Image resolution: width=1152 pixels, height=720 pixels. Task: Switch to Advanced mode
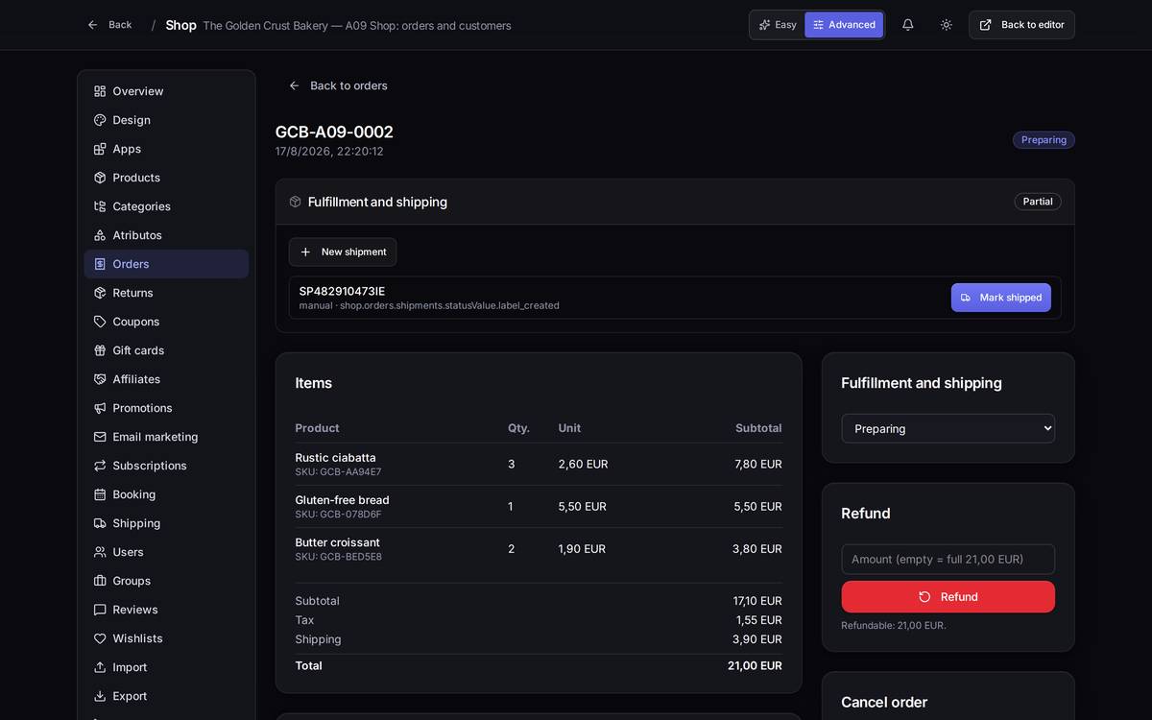coord(844,25)
